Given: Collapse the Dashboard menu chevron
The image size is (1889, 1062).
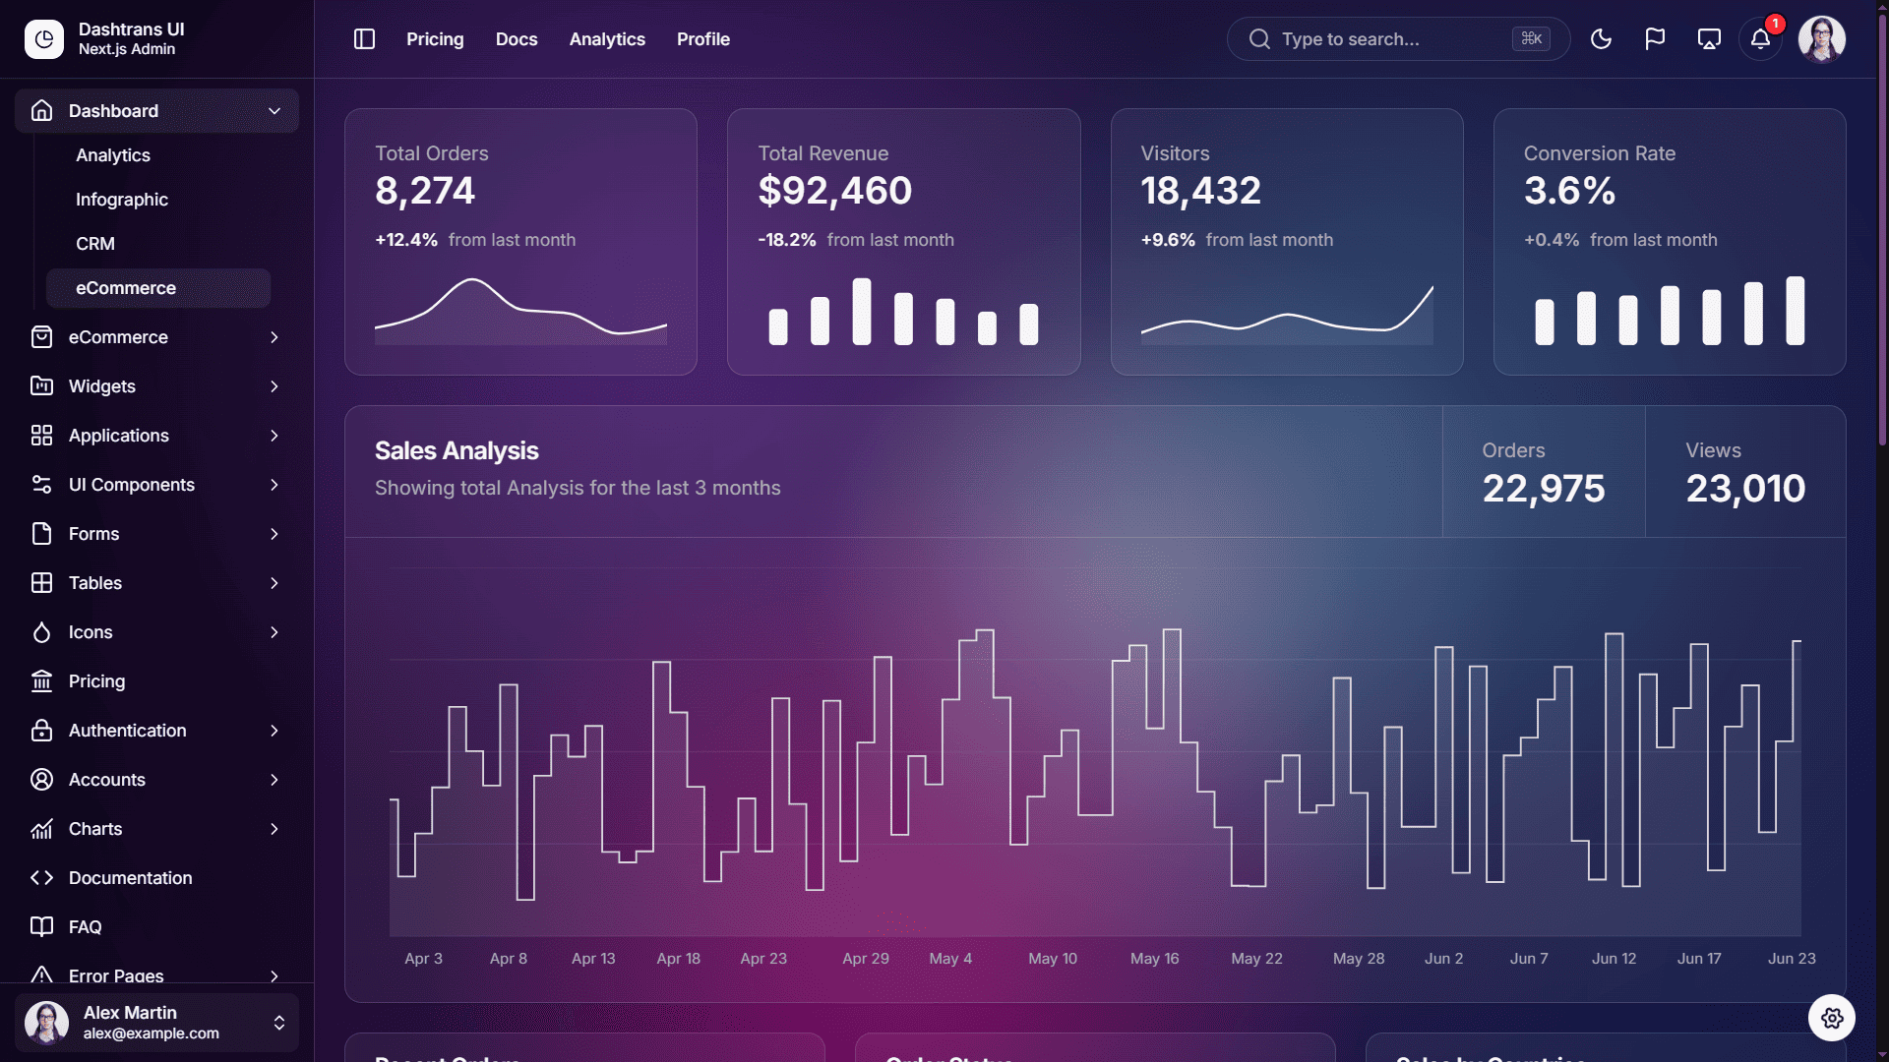Looking at the screenshot, I should tap(274, 111).
